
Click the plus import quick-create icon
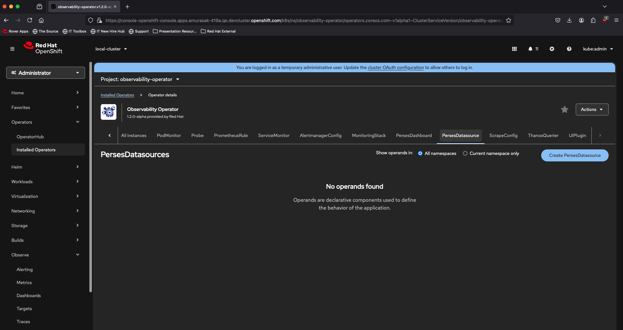pos(552,49)
